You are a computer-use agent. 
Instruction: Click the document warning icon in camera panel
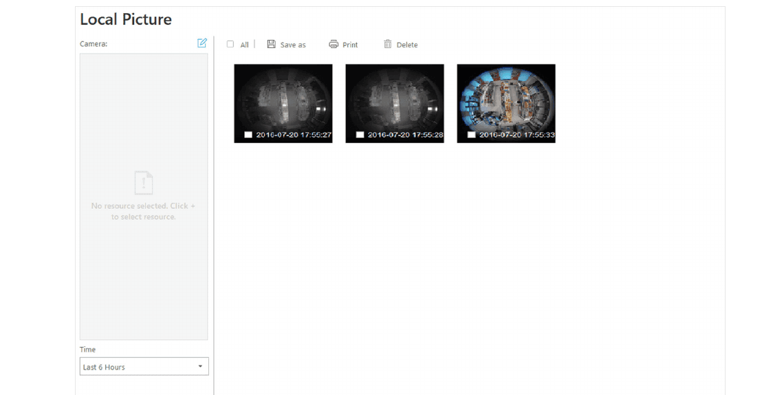tap(144, 182)
